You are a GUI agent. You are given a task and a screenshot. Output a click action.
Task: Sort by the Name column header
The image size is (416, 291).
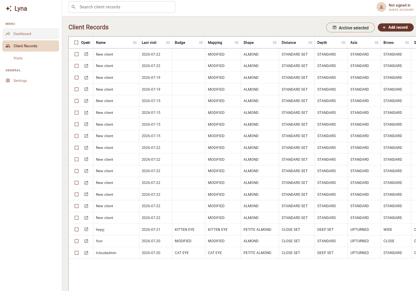(x=101, y=43)
